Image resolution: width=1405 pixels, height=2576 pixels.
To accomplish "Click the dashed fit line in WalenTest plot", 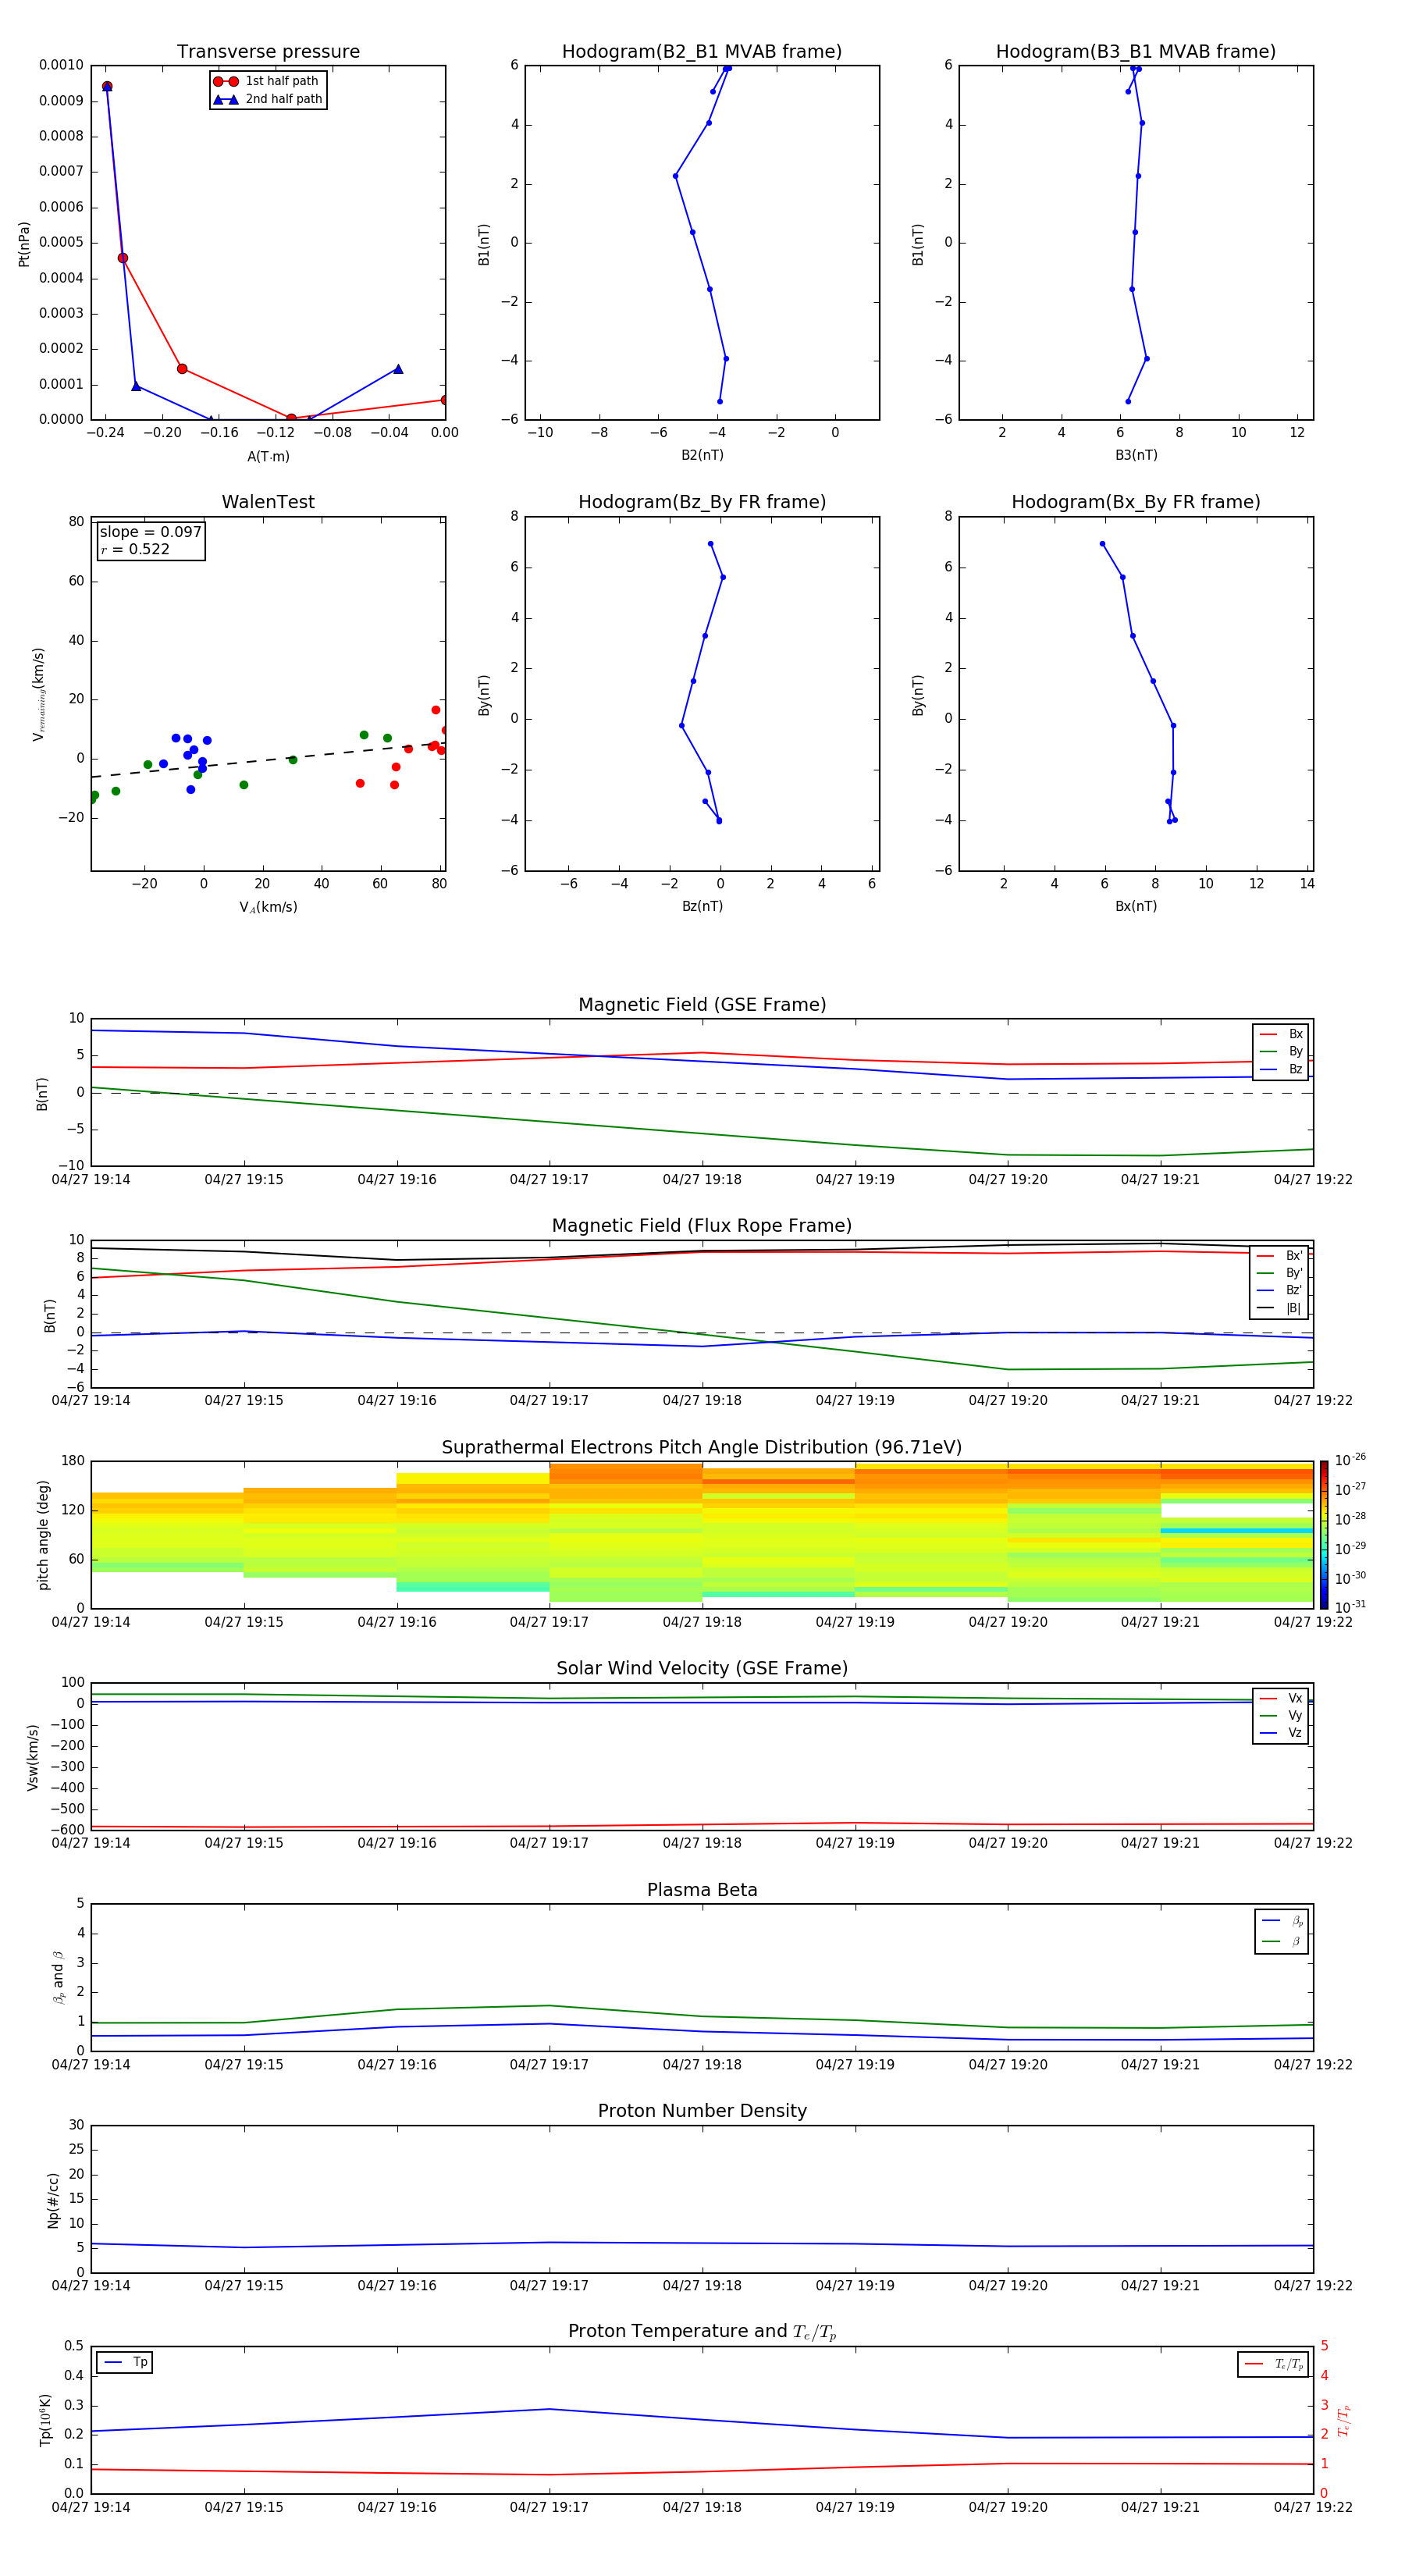I will coord(268,760).
